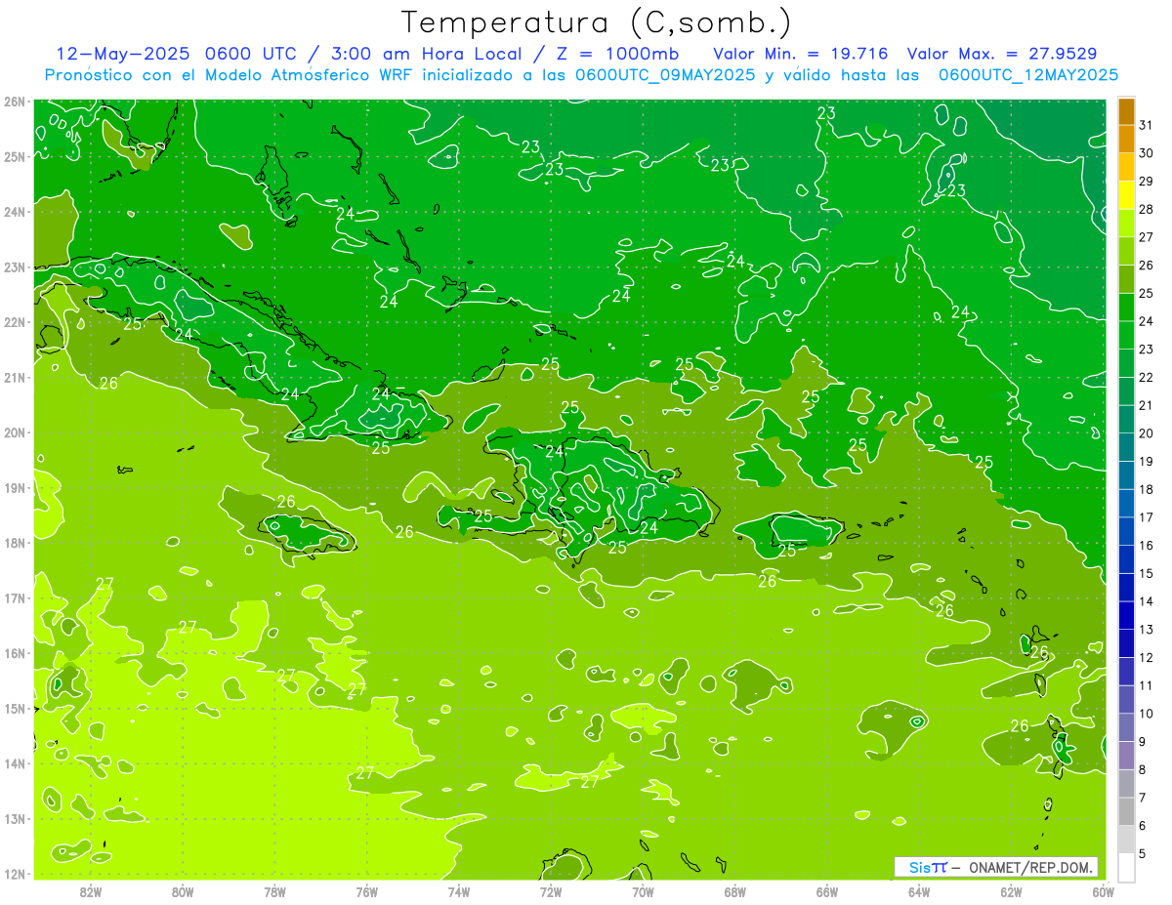Click legend value 17 on the color bar
Image resolution: width=1172 pixels, height=905 pixels.
pyautogui.click(x=1147, y=517)
